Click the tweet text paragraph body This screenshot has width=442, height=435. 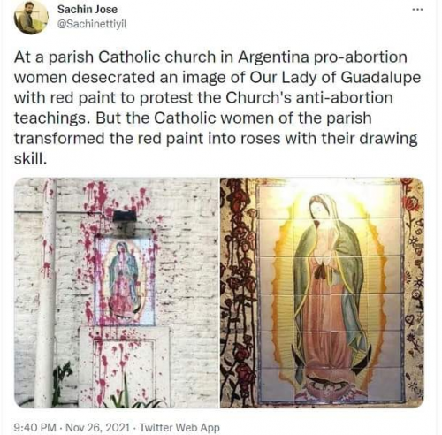click(x=217, y=108)
